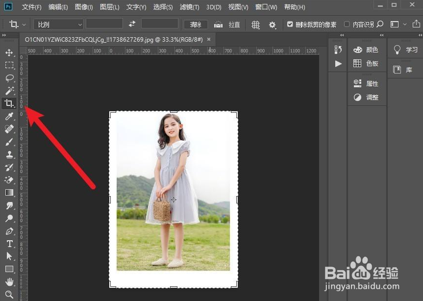The height and width of the screenshot is (301, 423).
Task: Open the Help menu
Action: pyautogui.click(x=295, y=7)
